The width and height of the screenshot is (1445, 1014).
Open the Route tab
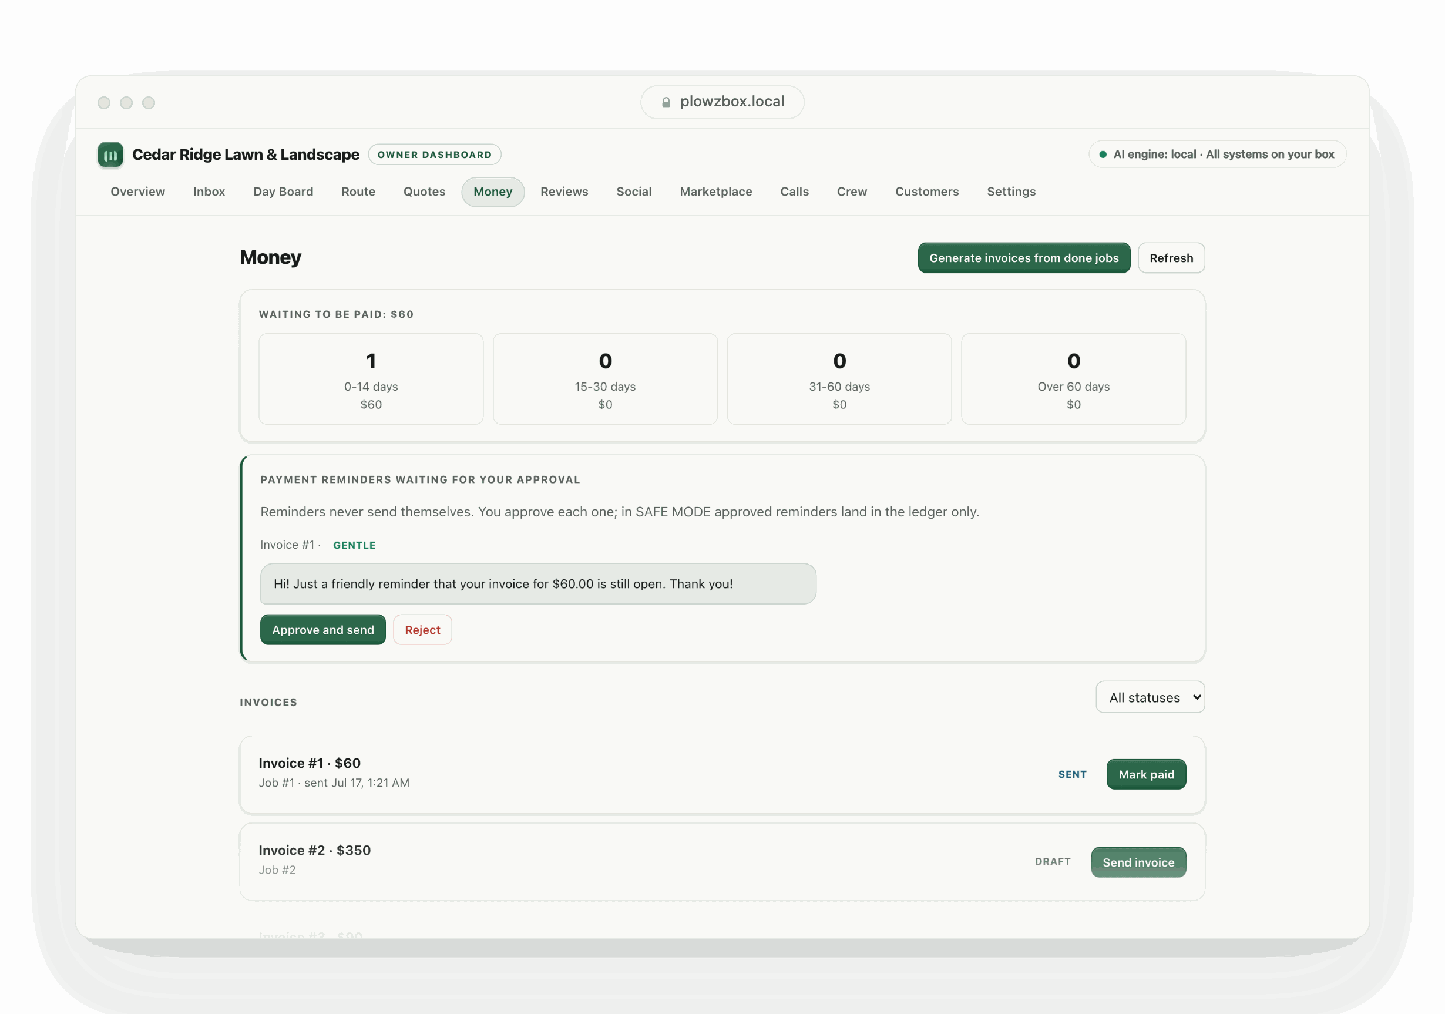pyautogui.click(x=358, y=192)
